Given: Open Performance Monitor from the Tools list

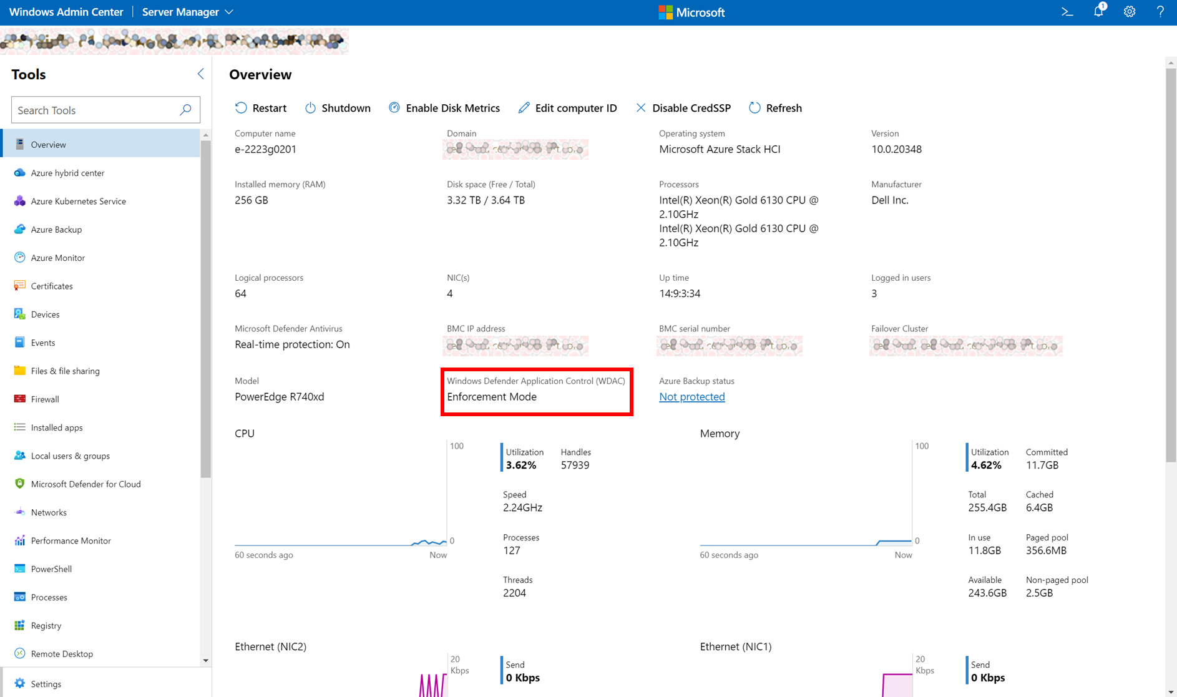Looking at the screenshot, I should [x=71, y=540].
